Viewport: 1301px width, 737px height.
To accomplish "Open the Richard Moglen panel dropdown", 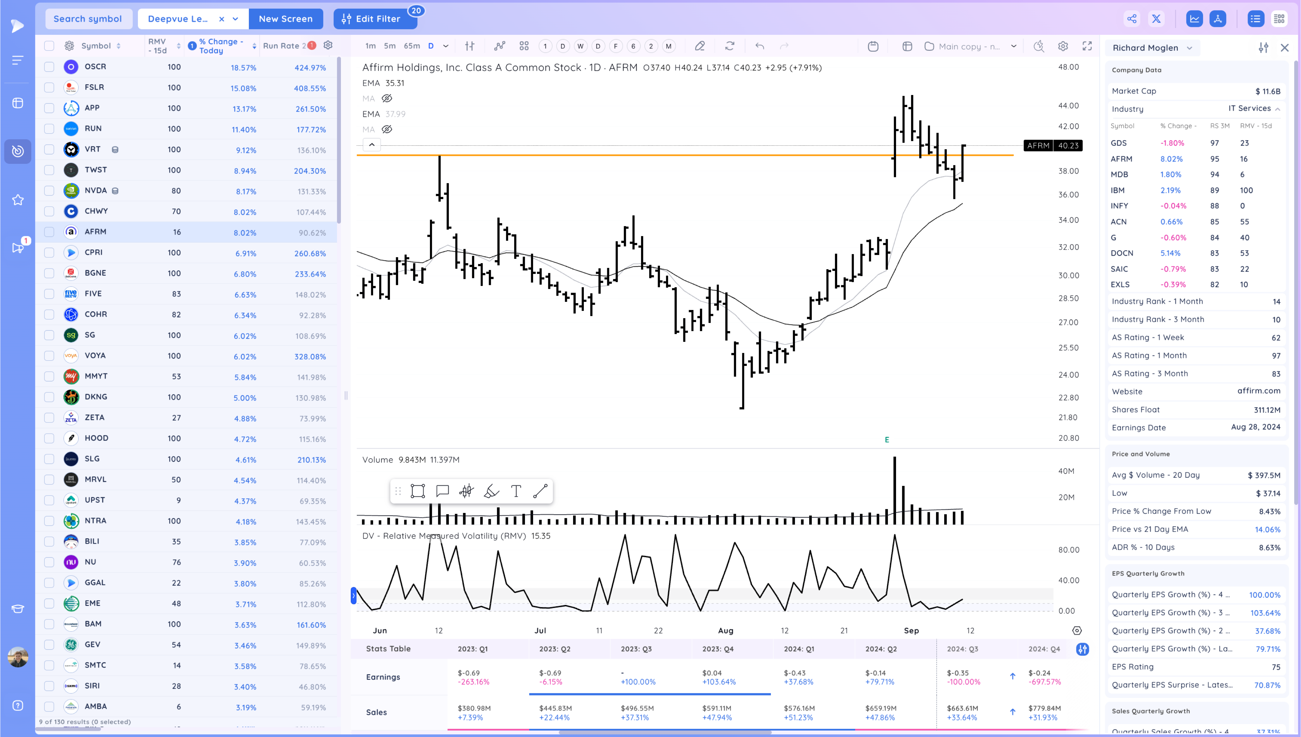I will [1190, 48].
